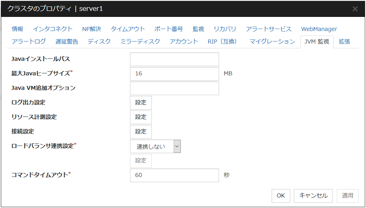Screen dimensions: 366x208
Task: Select the NP解決 tab
Action: coord(91,29)
